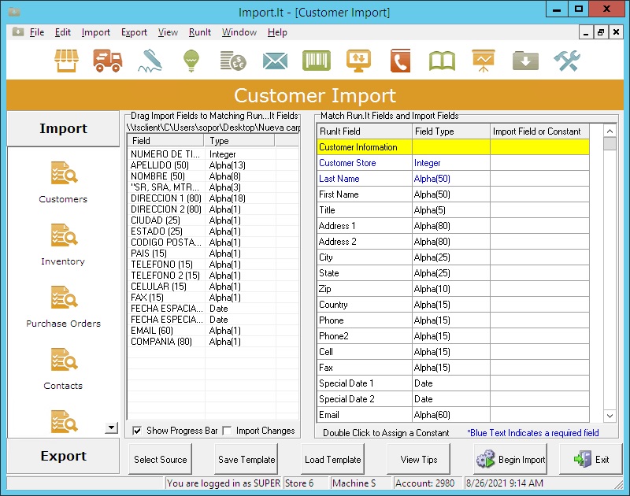Open the barcode toolbar icon
Viewport: 630px width, 496px height.
(317, 61)
